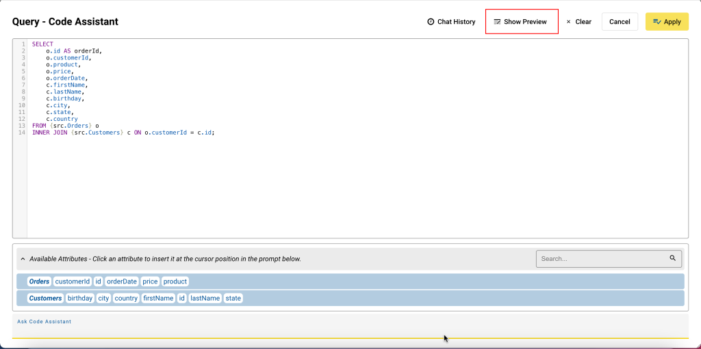Insert the Customers table name
Image resolution: width=701 pixels, height=349 pixels.
45,298
